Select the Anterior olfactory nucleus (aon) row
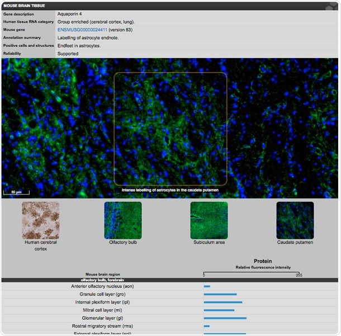Screen dimensions: 341x336 click(x=102, y=286)
